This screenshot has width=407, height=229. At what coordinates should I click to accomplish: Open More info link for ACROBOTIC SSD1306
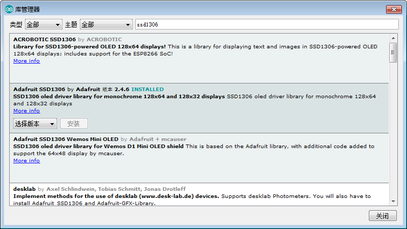(x=26, y=61)
